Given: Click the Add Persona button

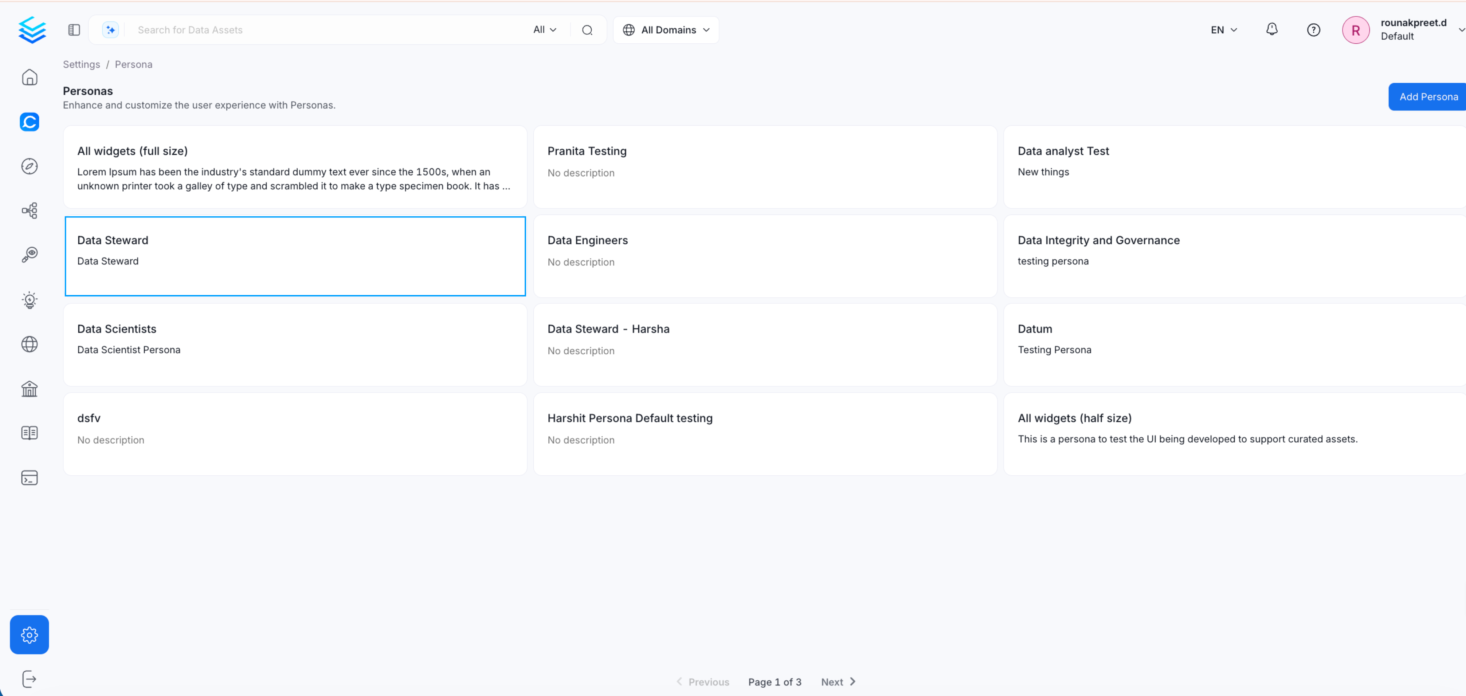Looking at the screenshot, I should click(1428, 97).
